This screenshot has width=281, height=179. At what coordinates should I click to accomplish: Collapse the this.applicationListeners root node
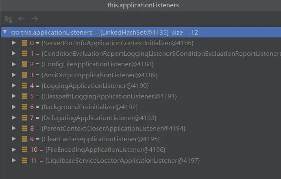coord(5,32)
